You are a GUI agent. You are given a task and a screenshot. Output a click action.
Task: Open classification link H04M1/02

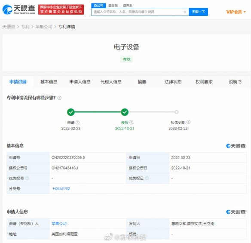pyautogui.click(x=61, y=189)
